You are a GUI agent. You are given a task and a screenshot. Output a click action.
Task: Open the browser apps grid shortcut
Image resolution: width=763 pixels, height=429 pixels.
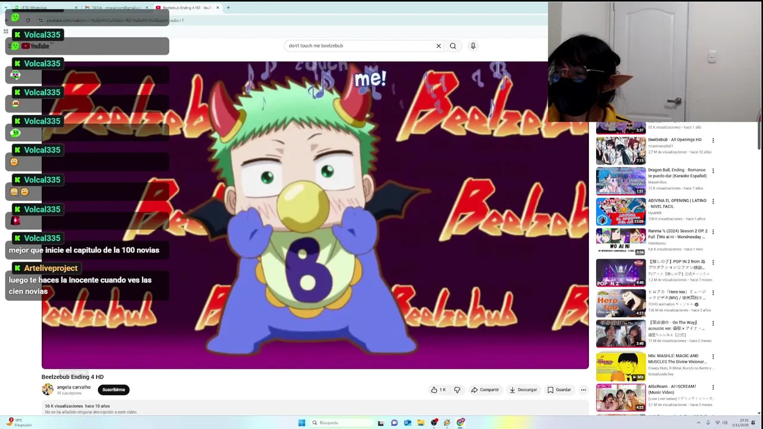click(6, 32)
